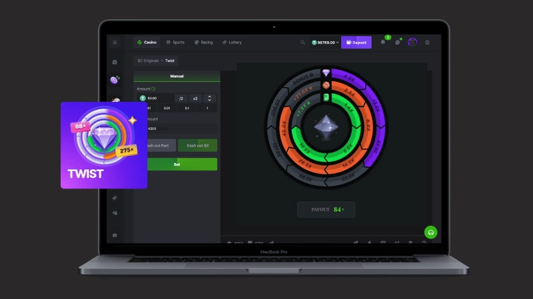Open the hamburger menu in the top bar
This screenshot has height=299, width=533.
tap(115, 42)
